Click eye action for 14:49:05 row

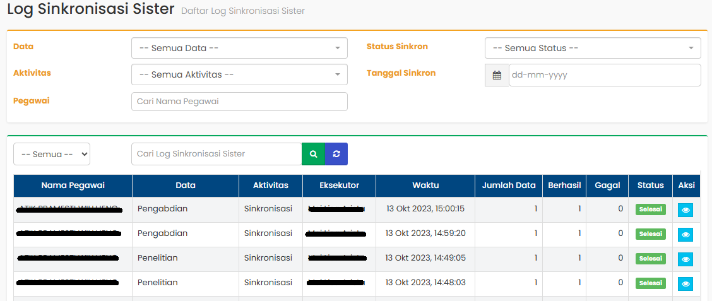[685, 259]
